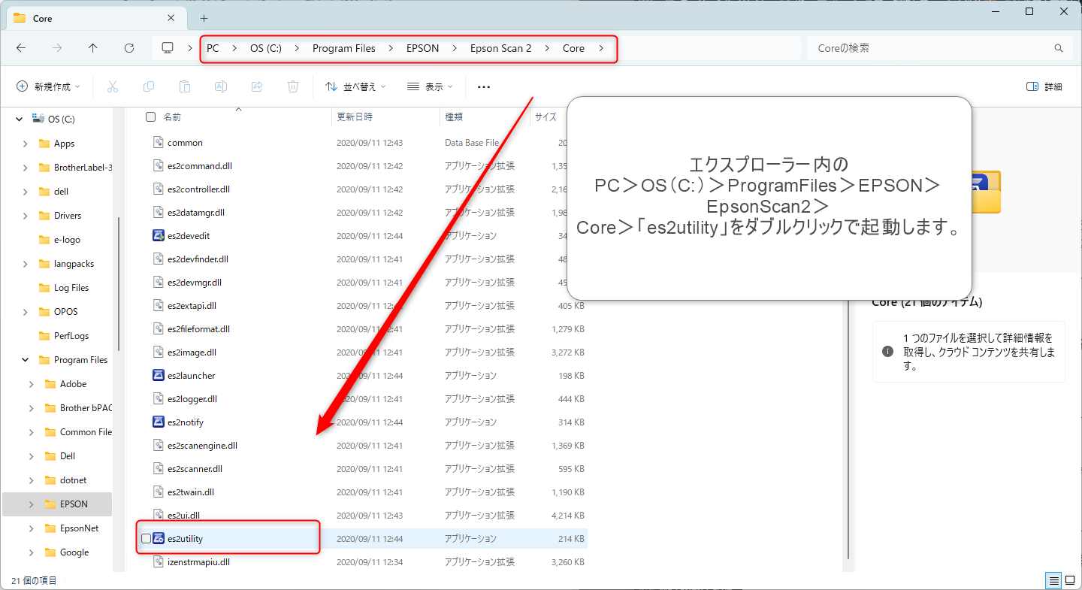Click the Rename icon in toolbar
Screen dimensions: 1082x590
[221, 86]
